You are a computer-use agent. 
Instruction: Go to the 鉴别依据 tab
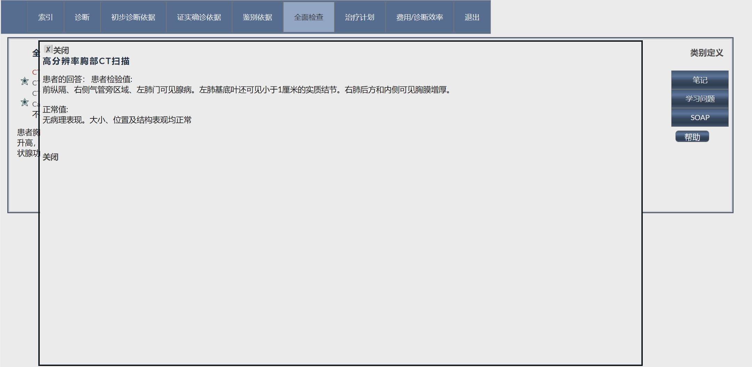pyautogui.click(x=258, y=17)
